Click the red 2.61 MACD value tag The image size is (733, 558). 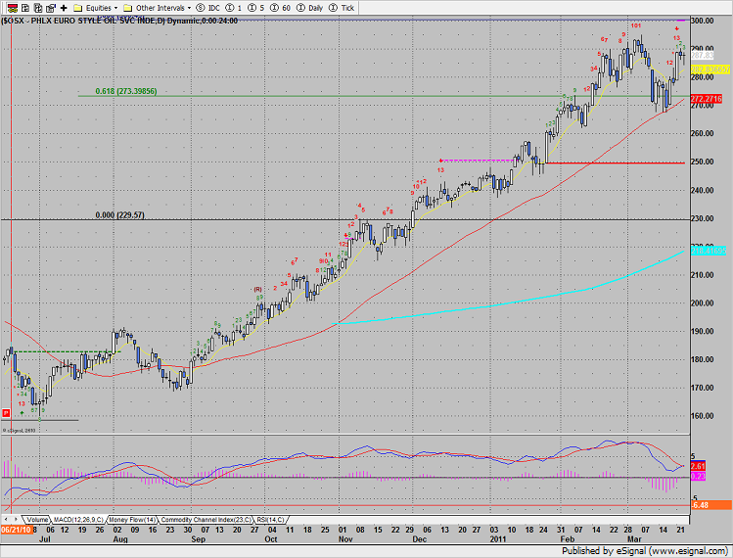[x=698, y=466]
